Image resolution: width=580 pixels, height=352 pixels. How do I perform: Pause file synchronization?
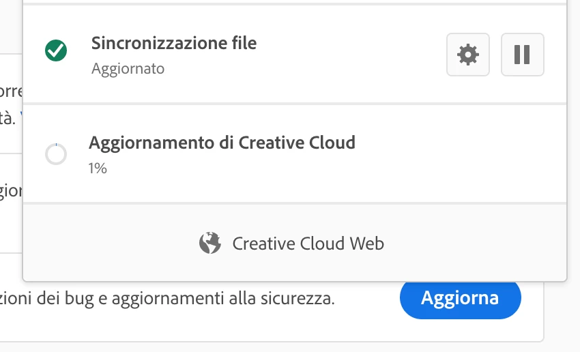522,55
